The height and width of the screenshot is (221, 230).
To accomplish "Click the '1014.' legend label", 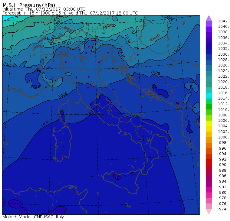I will coord(223,98).
